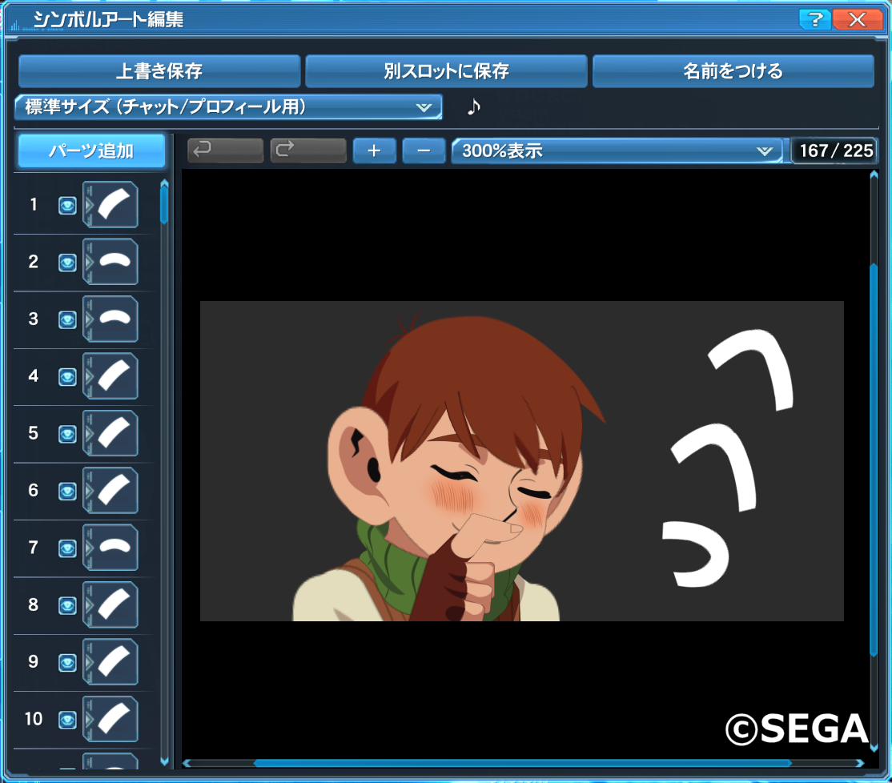This screenshot has height=783, width=892.
Task: Select layer 9 shape thumbnail
Action: 111,662
